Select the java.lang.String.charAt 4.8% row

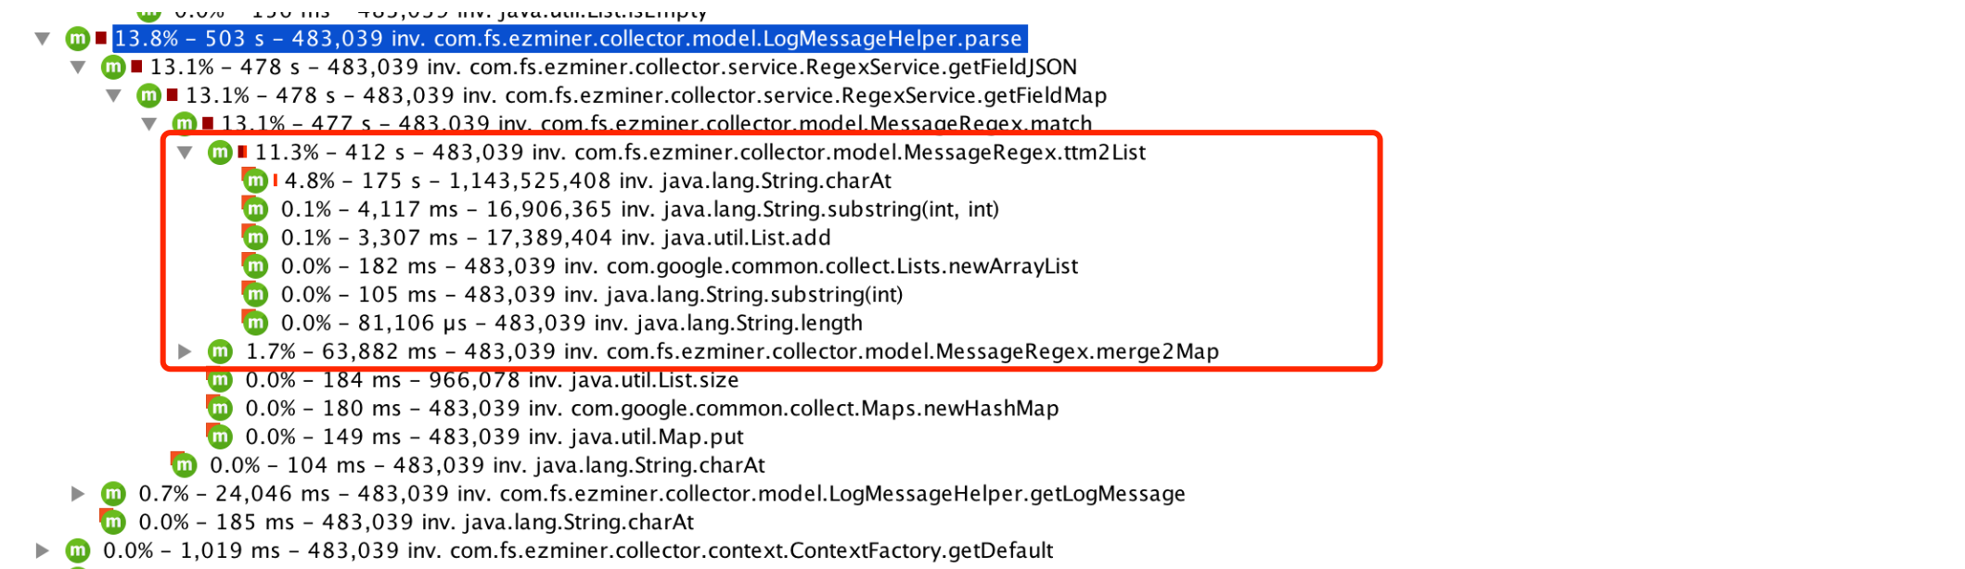pyautogui.click(x=586, y=181)
